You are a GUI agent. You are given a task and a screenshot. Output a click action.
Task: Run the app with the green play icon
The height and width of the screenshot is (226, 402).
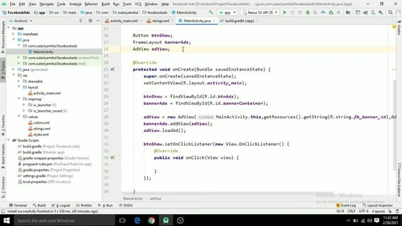285,13
